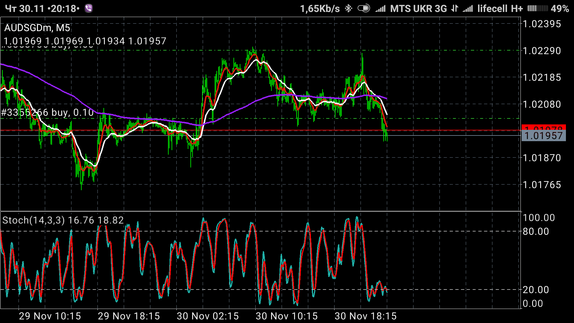
Task: Tap the red order price tag on axis
Action: 544,127
